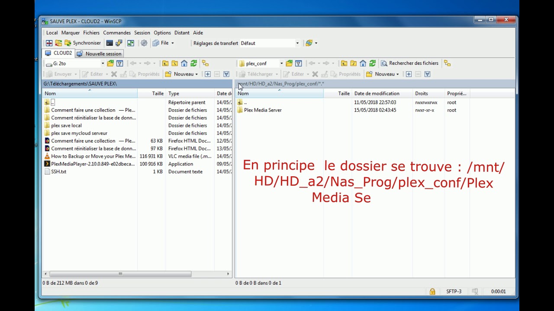This screenshot has height=311, width=554.
Task: Click the local panel open directory icon
Action: point(111,63)
